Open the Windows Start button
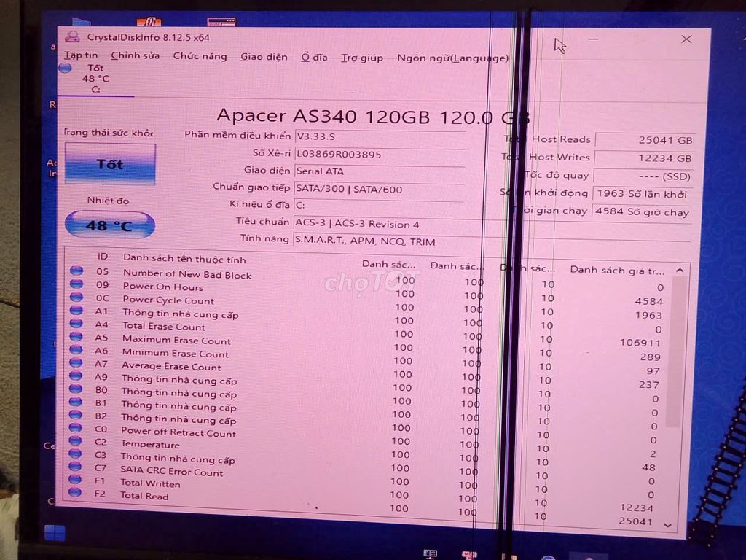This screenshot has width=746, height=560. point(53,534)
